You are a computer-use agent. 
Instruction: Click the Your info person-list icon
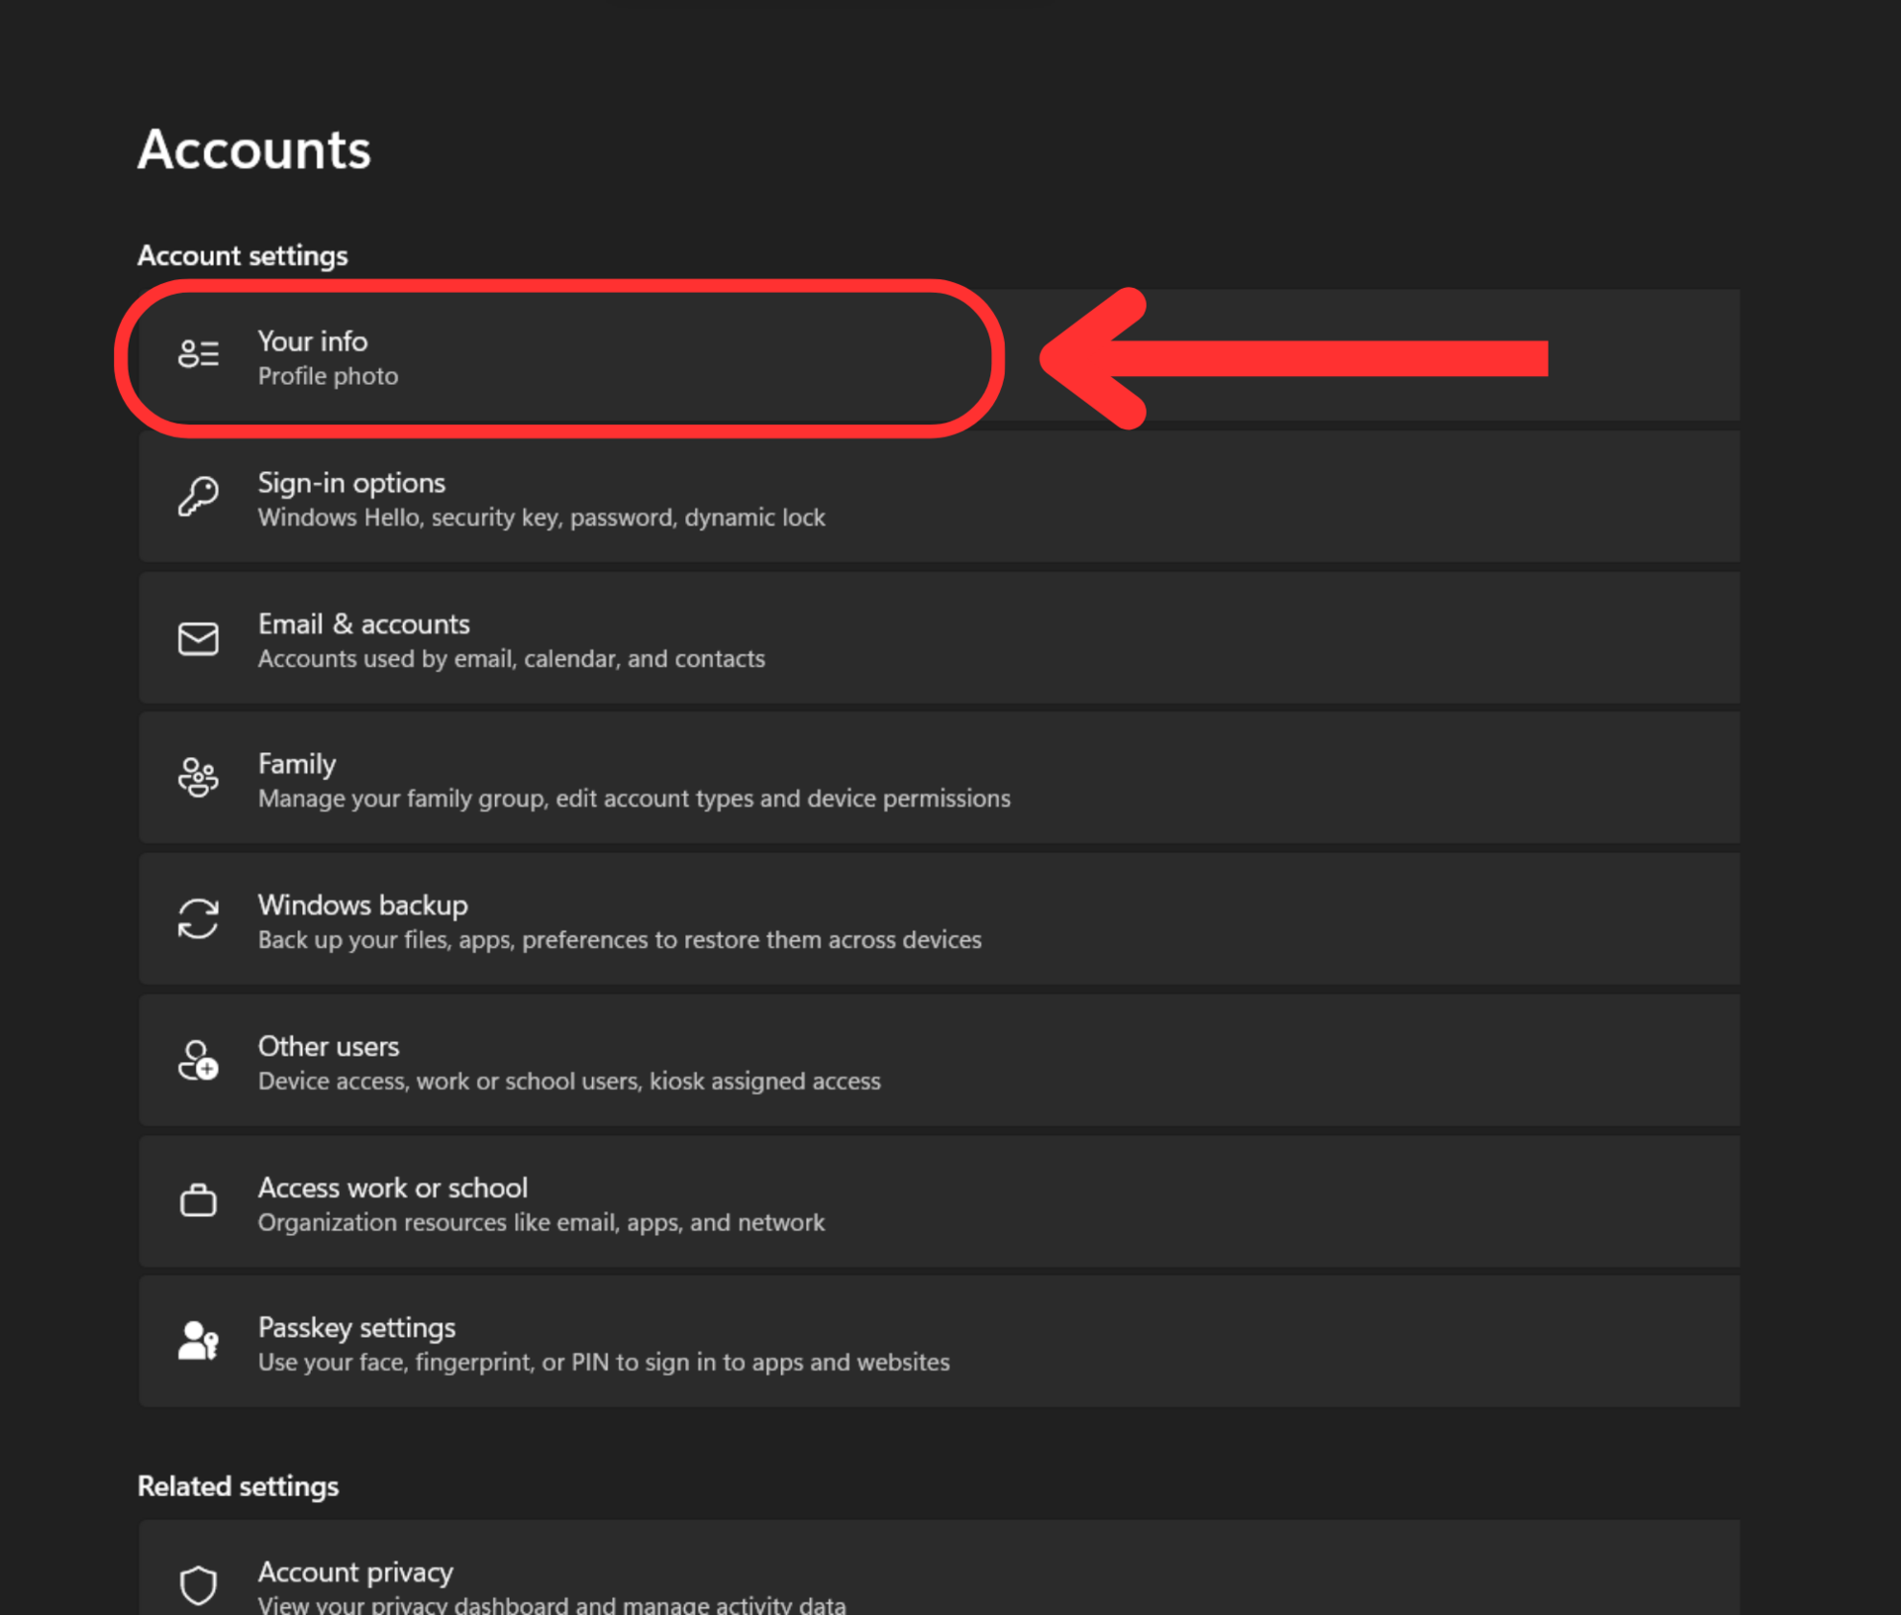tap(198, 354)
